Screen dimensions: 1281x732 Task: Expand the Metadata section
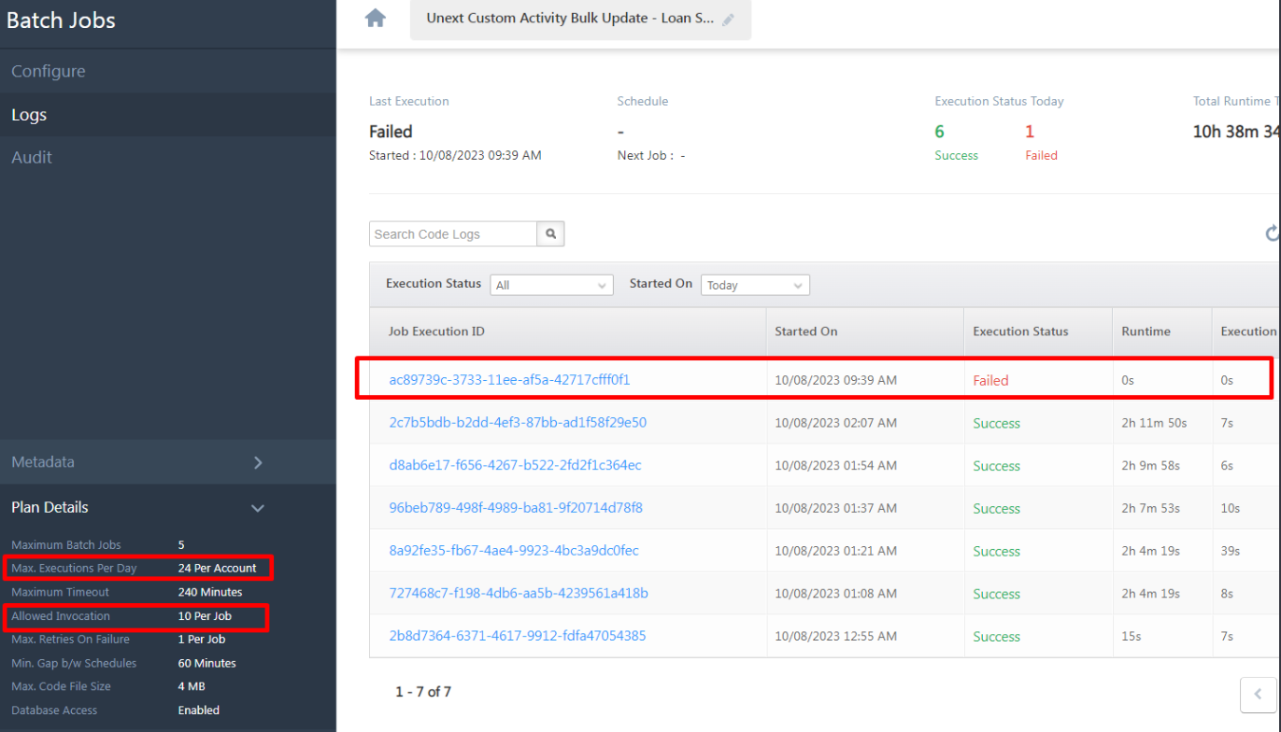point(258,462)
